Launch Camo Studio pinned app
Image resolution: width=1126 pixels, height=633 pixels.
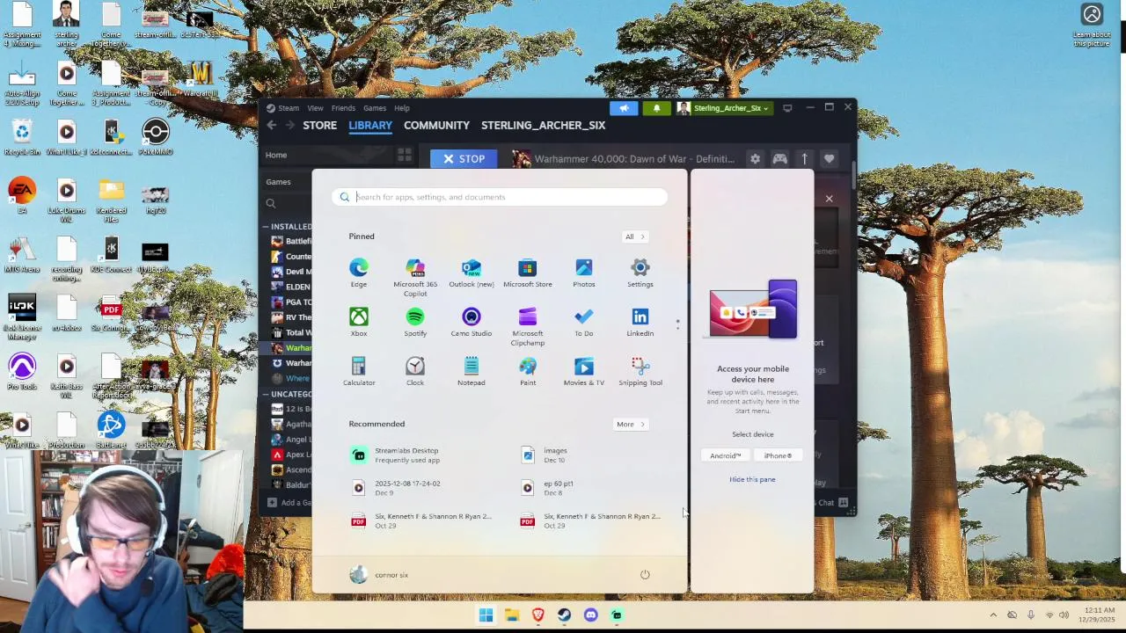click(x=472, y=322)
